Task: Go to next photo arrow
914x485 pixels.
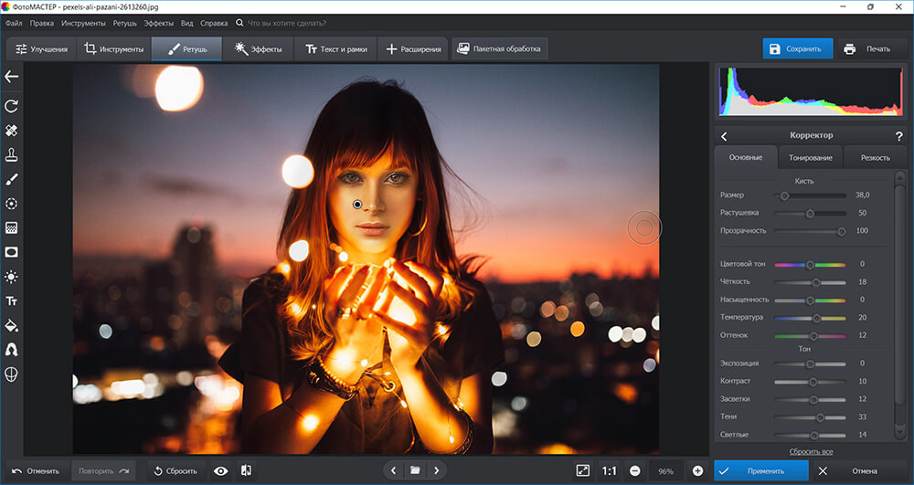Action: click(x=437, y=470)
